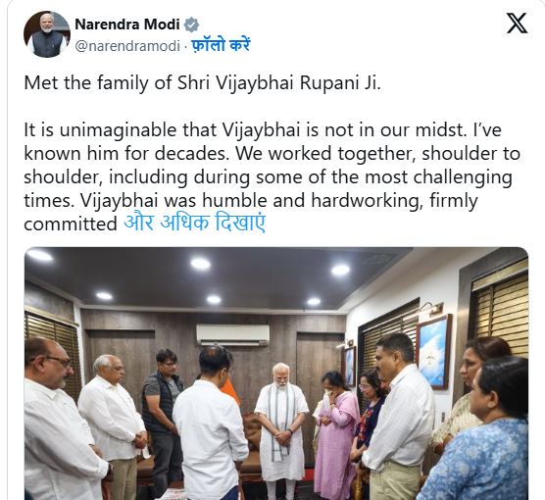Click the blue verified badge
The width and height of the screenshot is (545, 500).
(x=191, y=25)
